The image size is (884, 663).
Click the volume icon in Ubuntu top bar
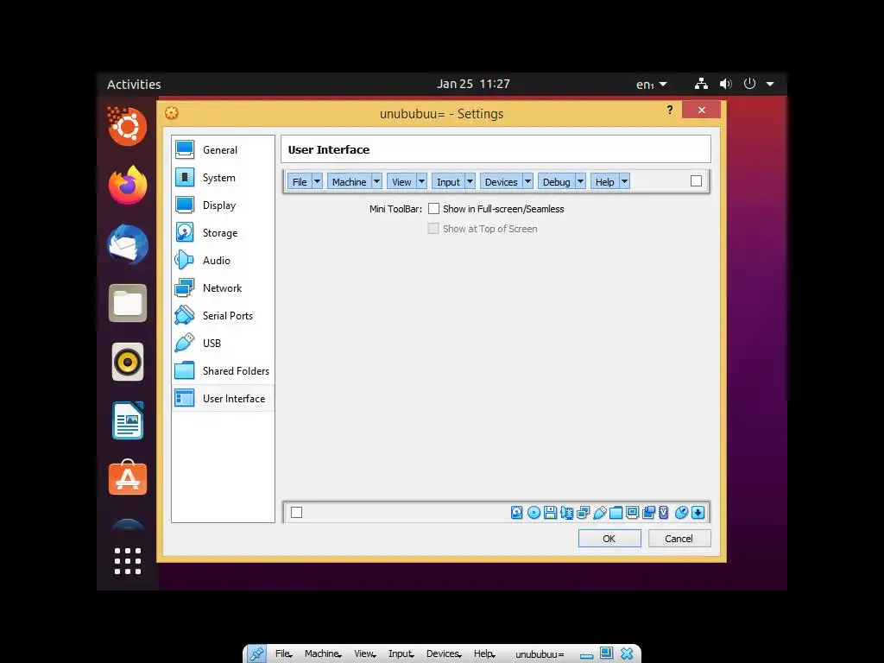(x=725, y=84)
